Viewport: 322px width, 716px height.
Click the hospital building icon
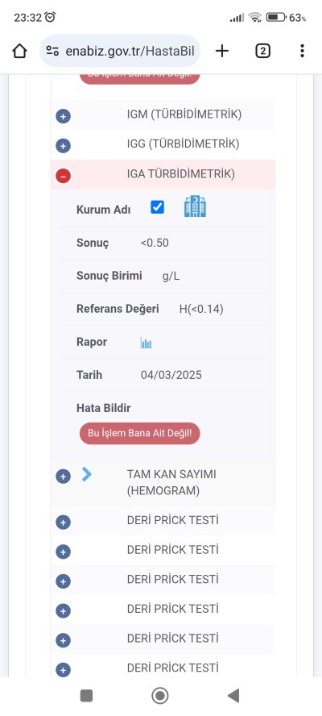click(195, 206)
